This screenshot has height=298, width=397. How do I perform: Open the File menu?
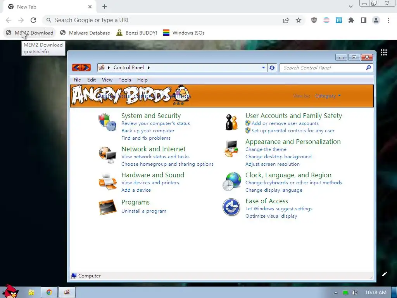pyautogui.click(x=77, y=80)
